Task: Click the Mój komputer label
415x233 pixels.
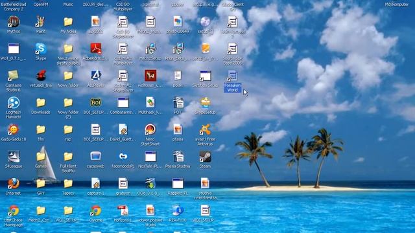Action: (396, 5)
